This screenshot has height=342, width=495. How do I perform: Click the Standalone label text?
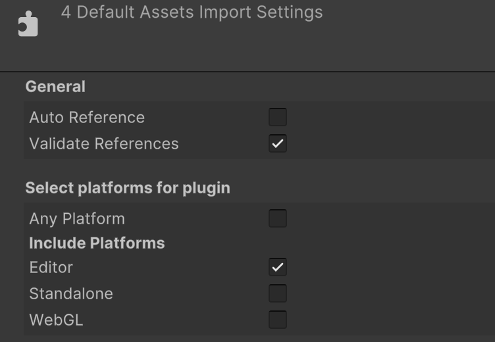(x=71, y=294)
